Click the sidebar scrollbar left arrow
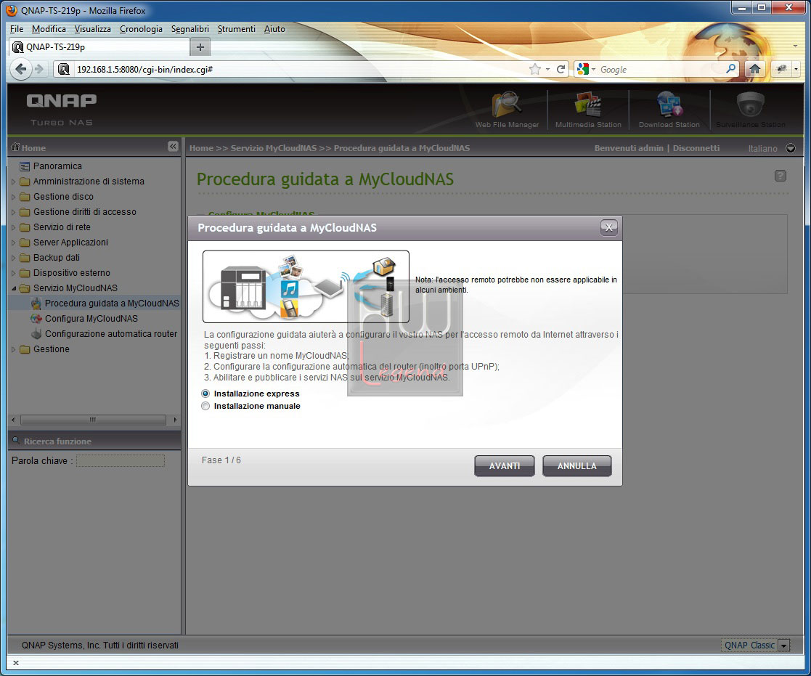811x676 pixels. click(14, 420)
